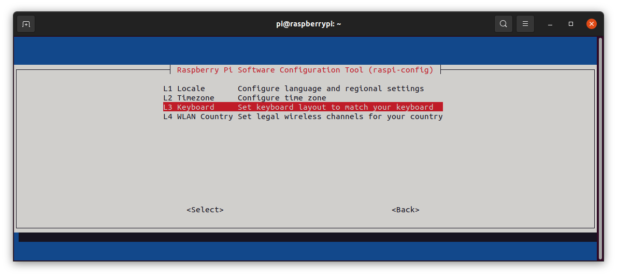Choose the highlighted L3 Keyboard entry
Viewport: 617px width, 276px height.
point(303,107)
